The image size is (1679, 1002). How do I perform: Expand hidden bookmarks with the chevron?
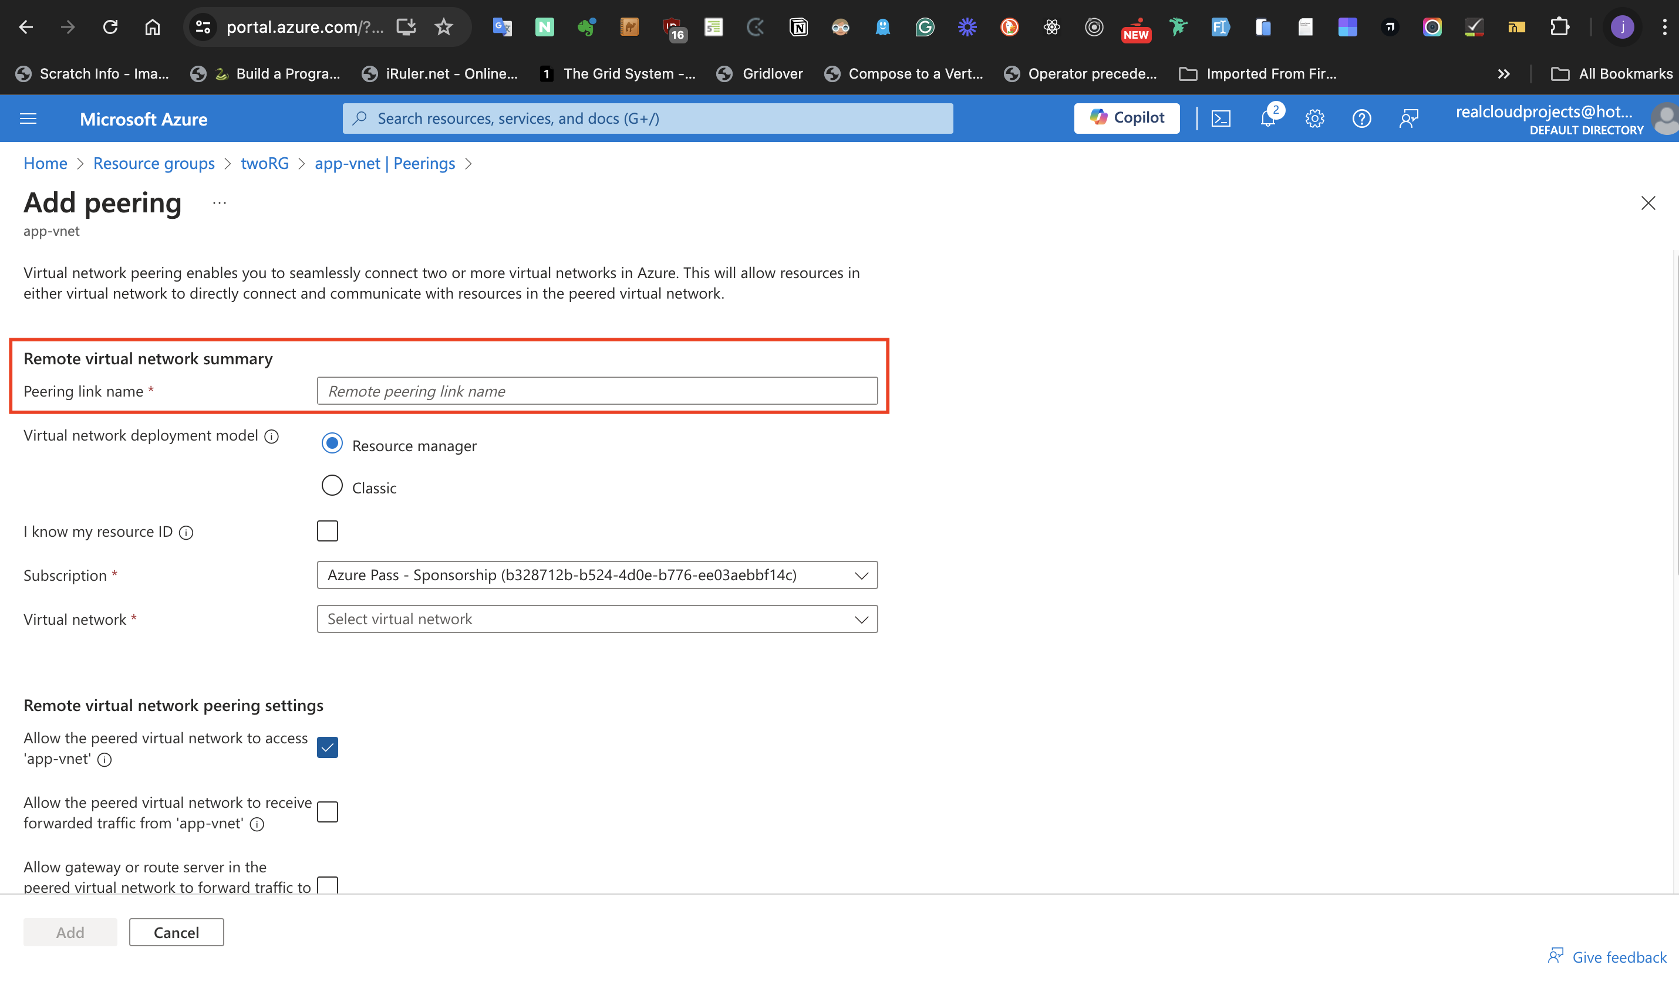click(x=1503, y=73)
